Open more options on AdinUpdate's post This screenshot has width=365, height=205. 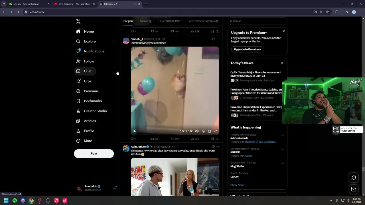(x=218, y=147)
